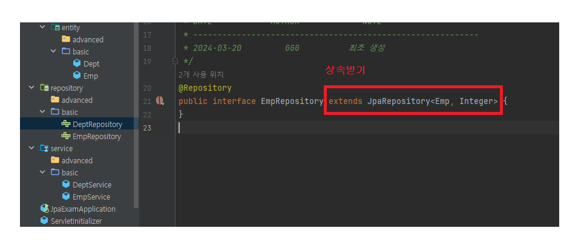581x251 pixels.
Task: Click the DeptService class icon
Action: (66, 184)
